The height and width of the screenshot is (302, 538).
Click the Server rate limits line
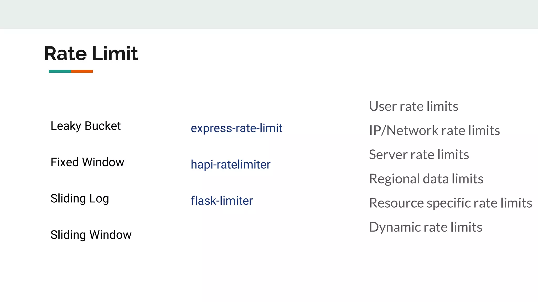(419, 155)
